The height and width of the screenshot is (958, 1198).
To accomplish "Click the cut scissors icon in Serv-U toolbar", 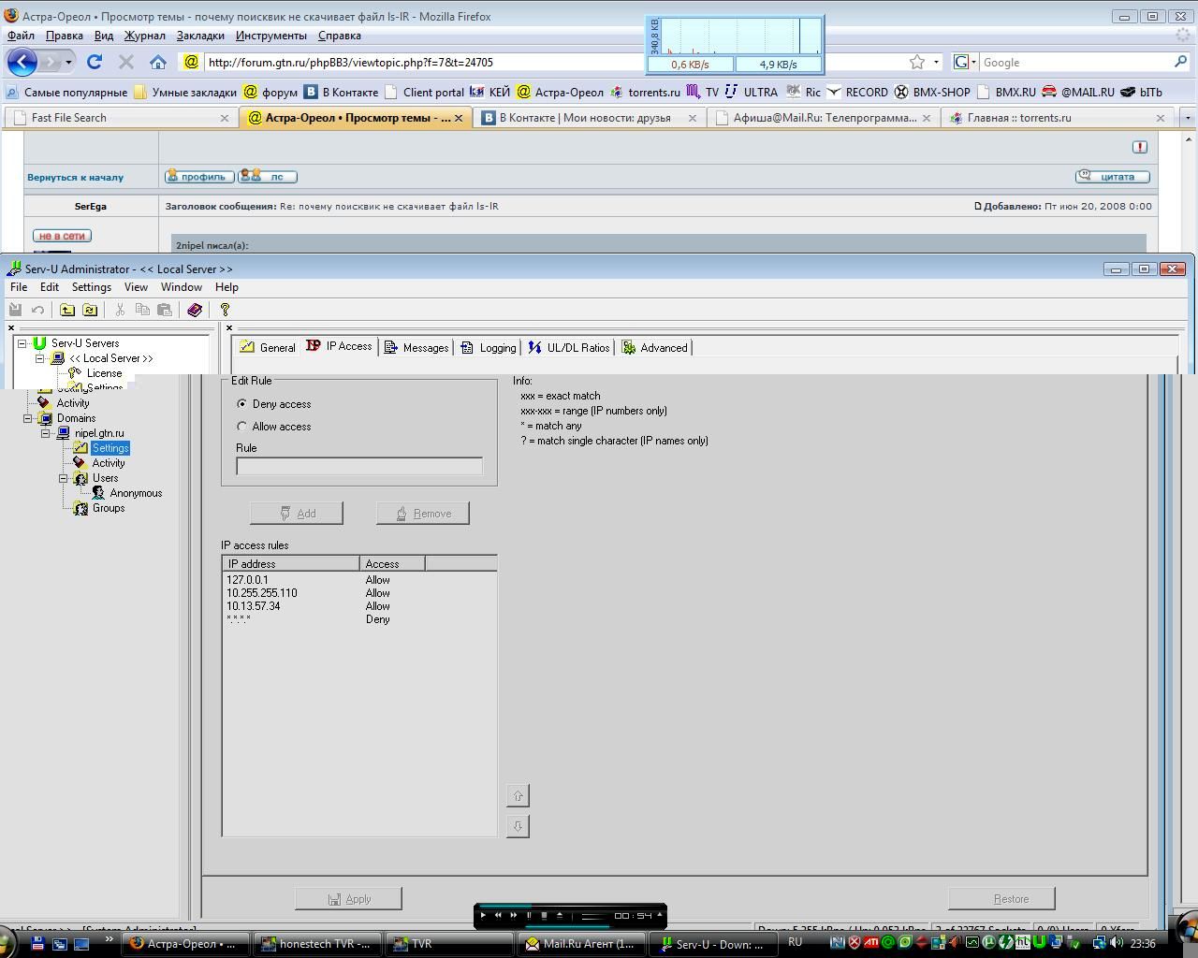I will coord(120,310).
